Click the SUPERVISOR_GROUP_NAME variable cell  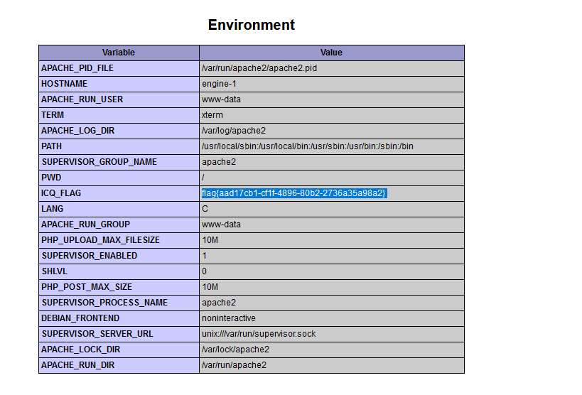(x=119, y=162)
